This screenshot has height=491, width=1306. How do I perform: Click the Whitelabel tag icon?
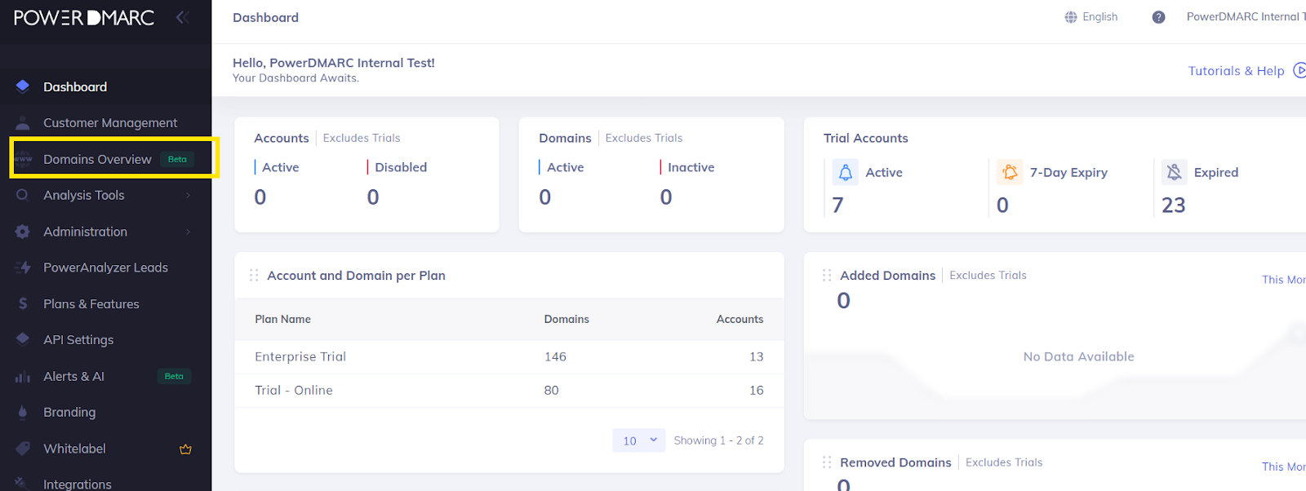pos(23,449)
